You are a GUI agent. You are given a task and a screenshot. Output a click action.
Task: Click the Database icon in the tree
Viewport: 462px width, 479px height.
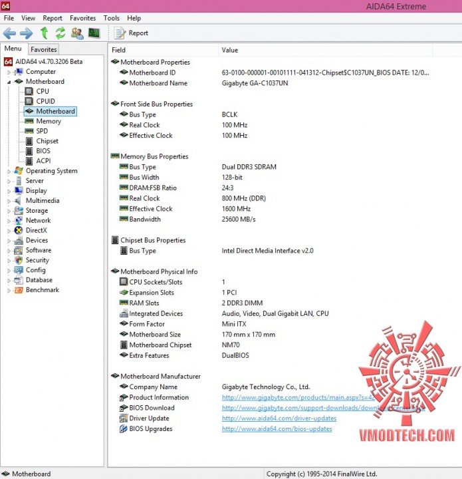coord(19,280)
